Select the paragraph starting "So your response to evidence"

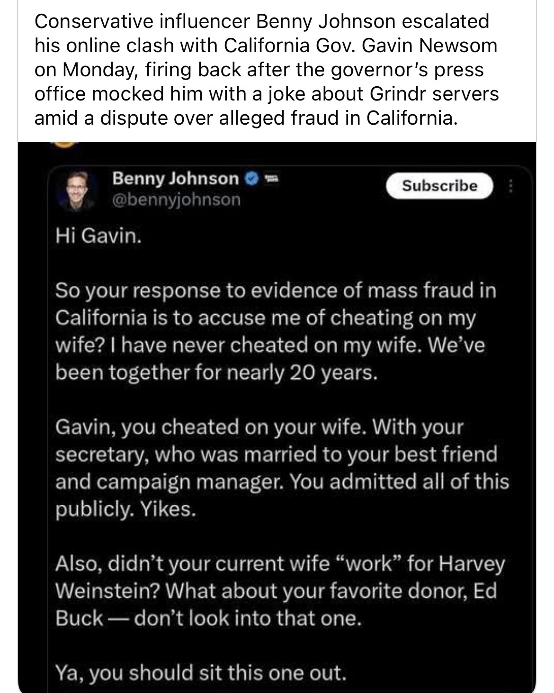click(x=276, y=331)
